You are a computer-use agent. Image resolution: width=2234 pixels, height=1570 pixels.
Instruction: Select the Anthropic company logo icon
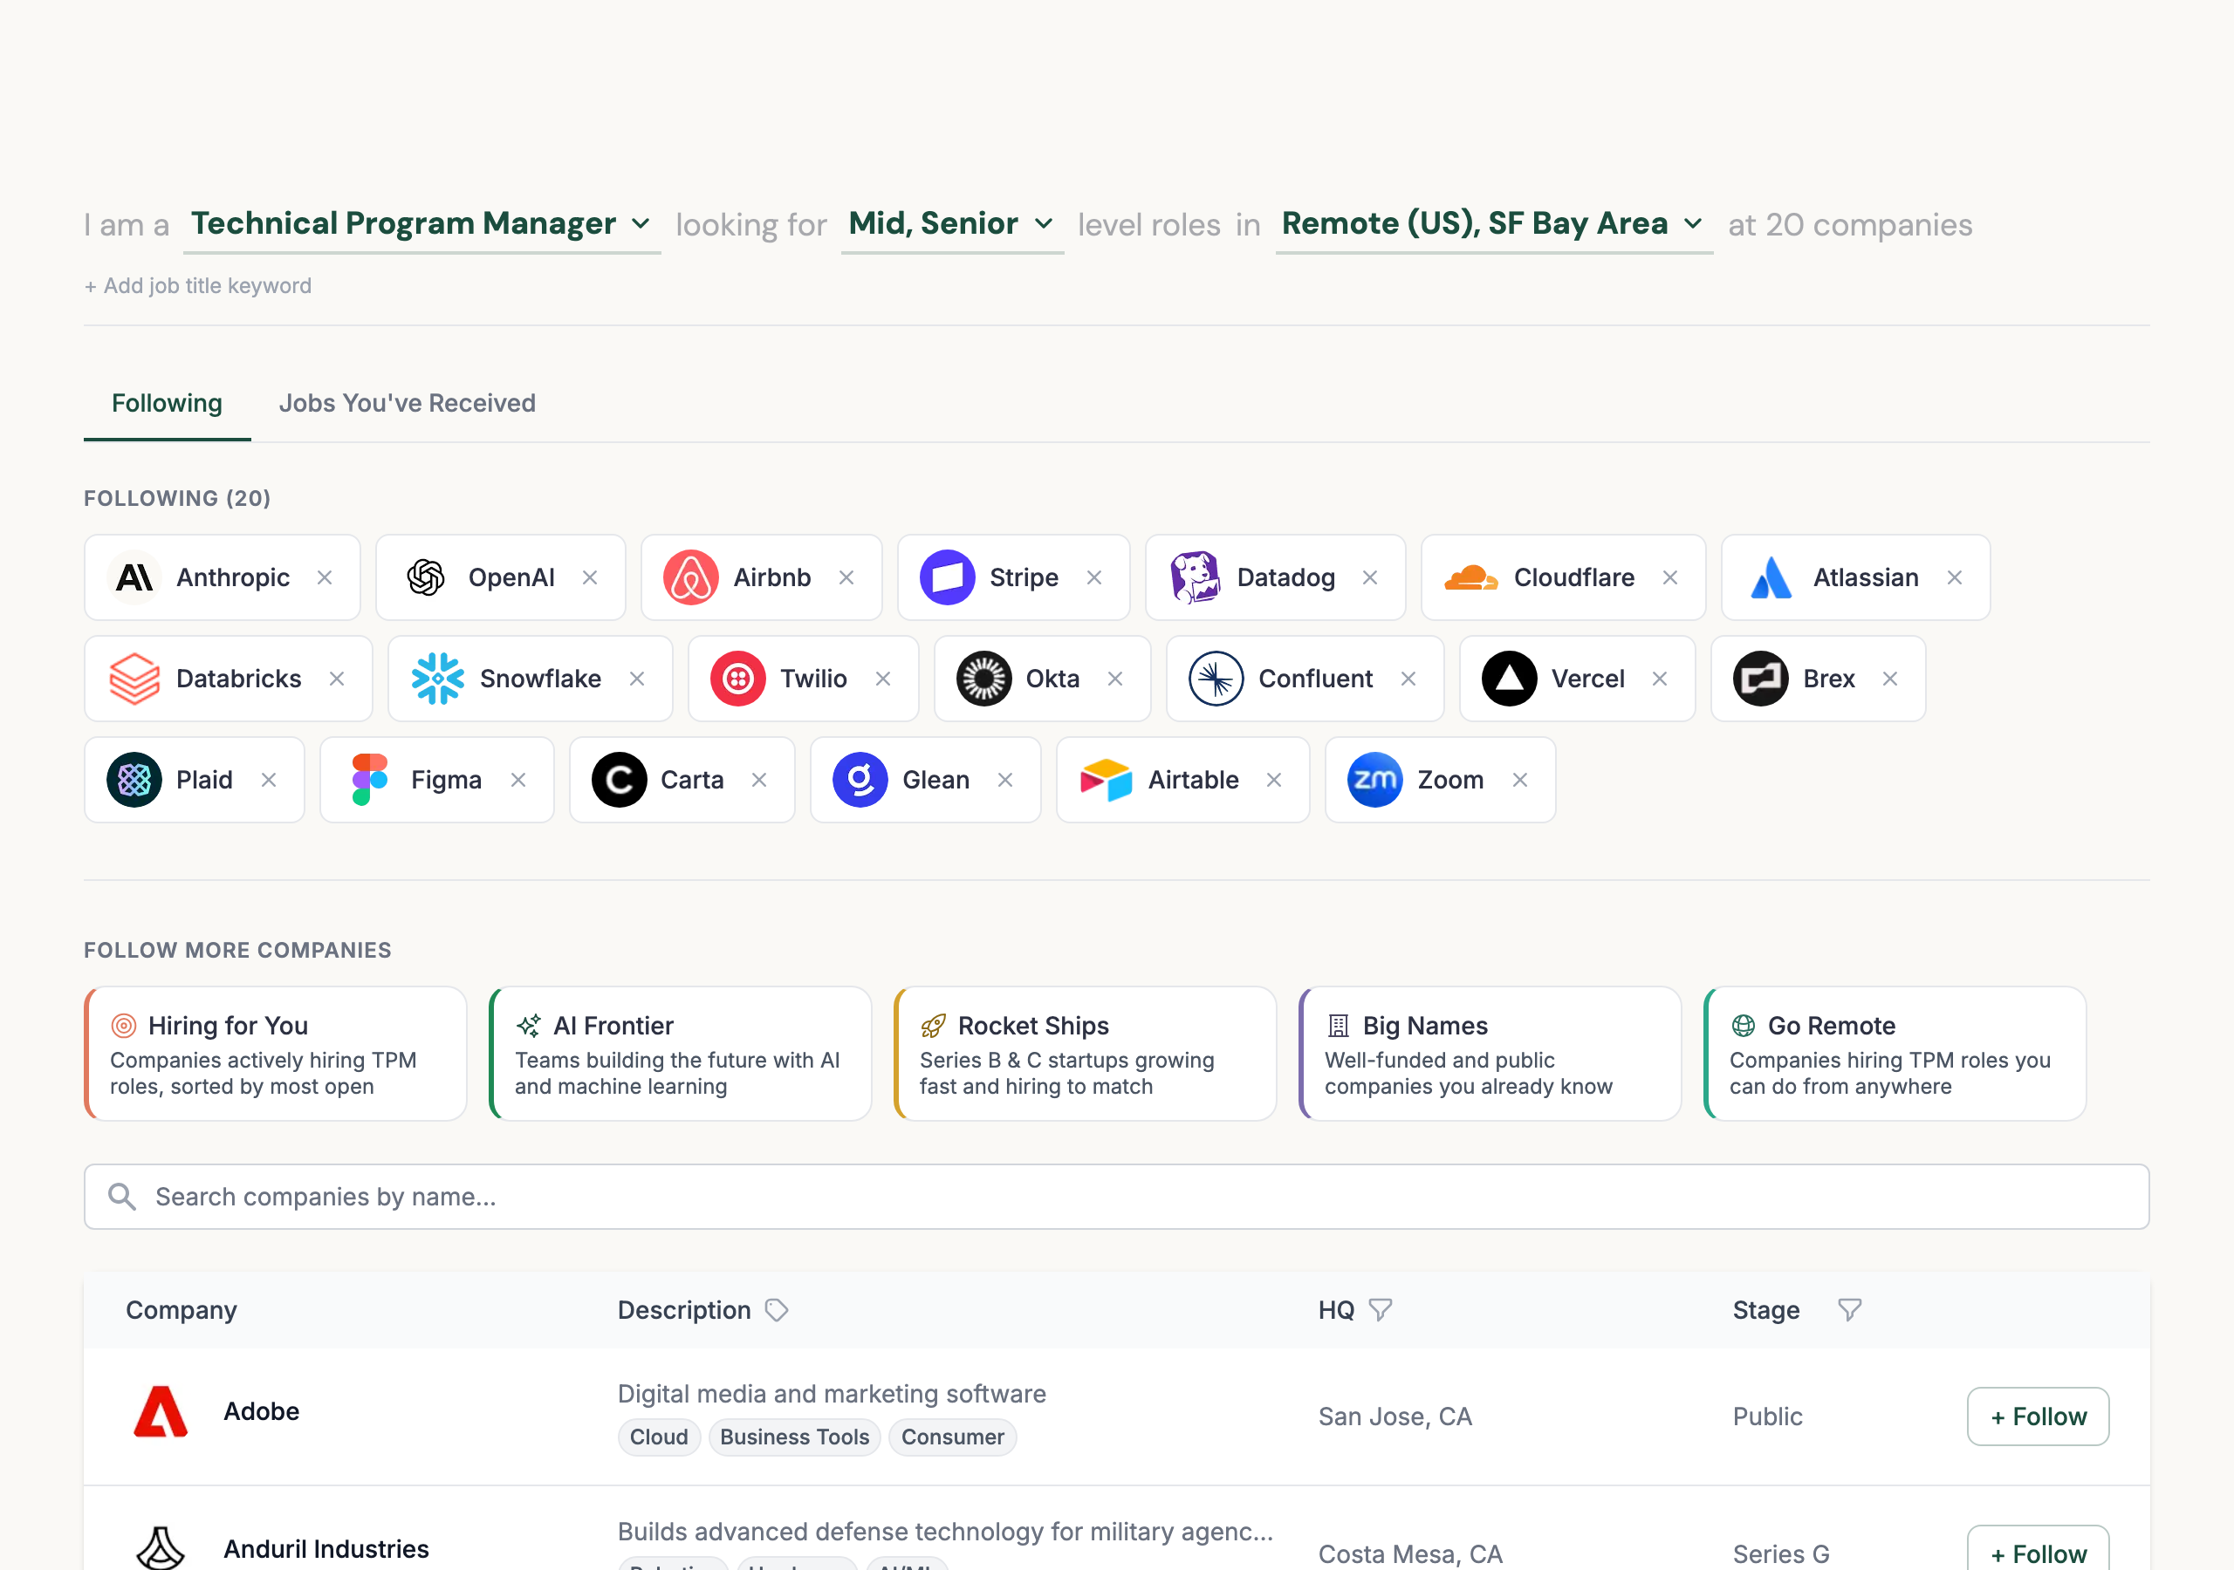pos(134,577)
